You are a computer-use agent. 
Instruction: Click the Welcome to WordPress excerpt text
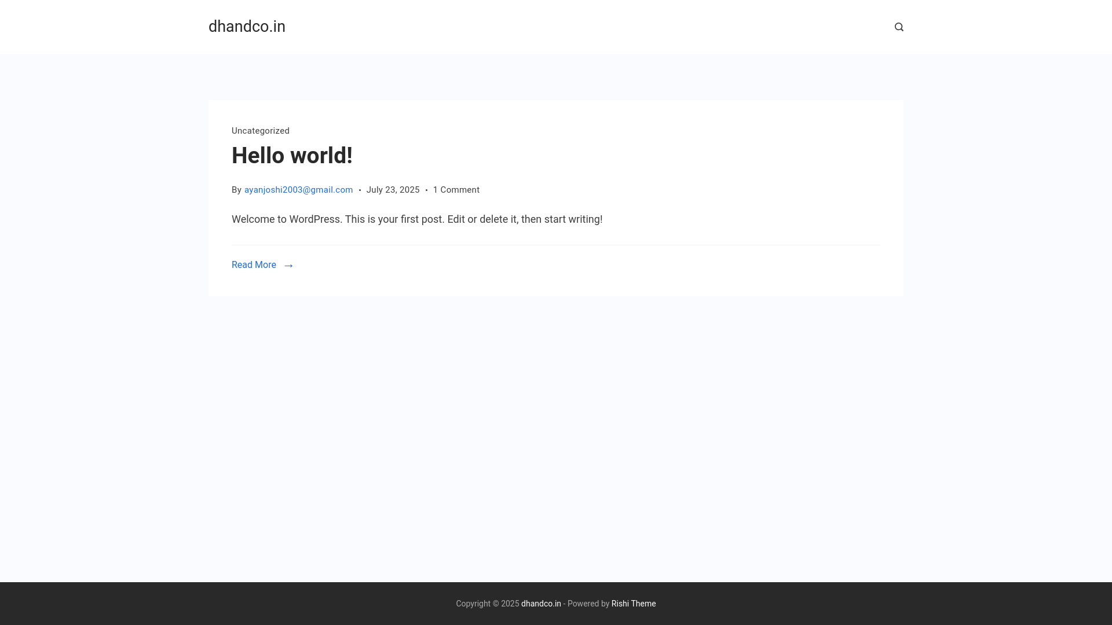pos(417,219)
